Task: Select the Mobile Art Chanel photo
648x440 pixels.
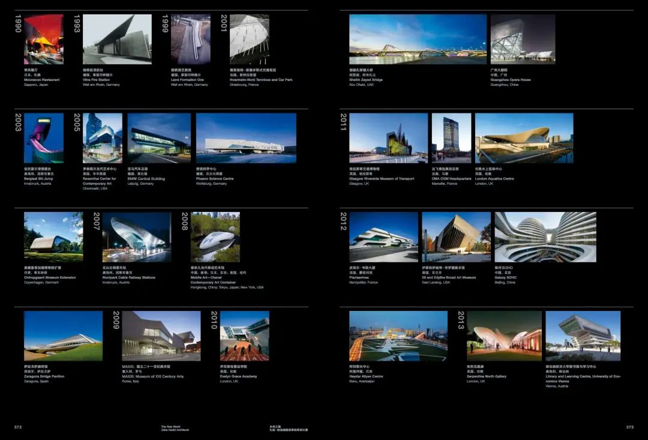Action: (215, 237)
